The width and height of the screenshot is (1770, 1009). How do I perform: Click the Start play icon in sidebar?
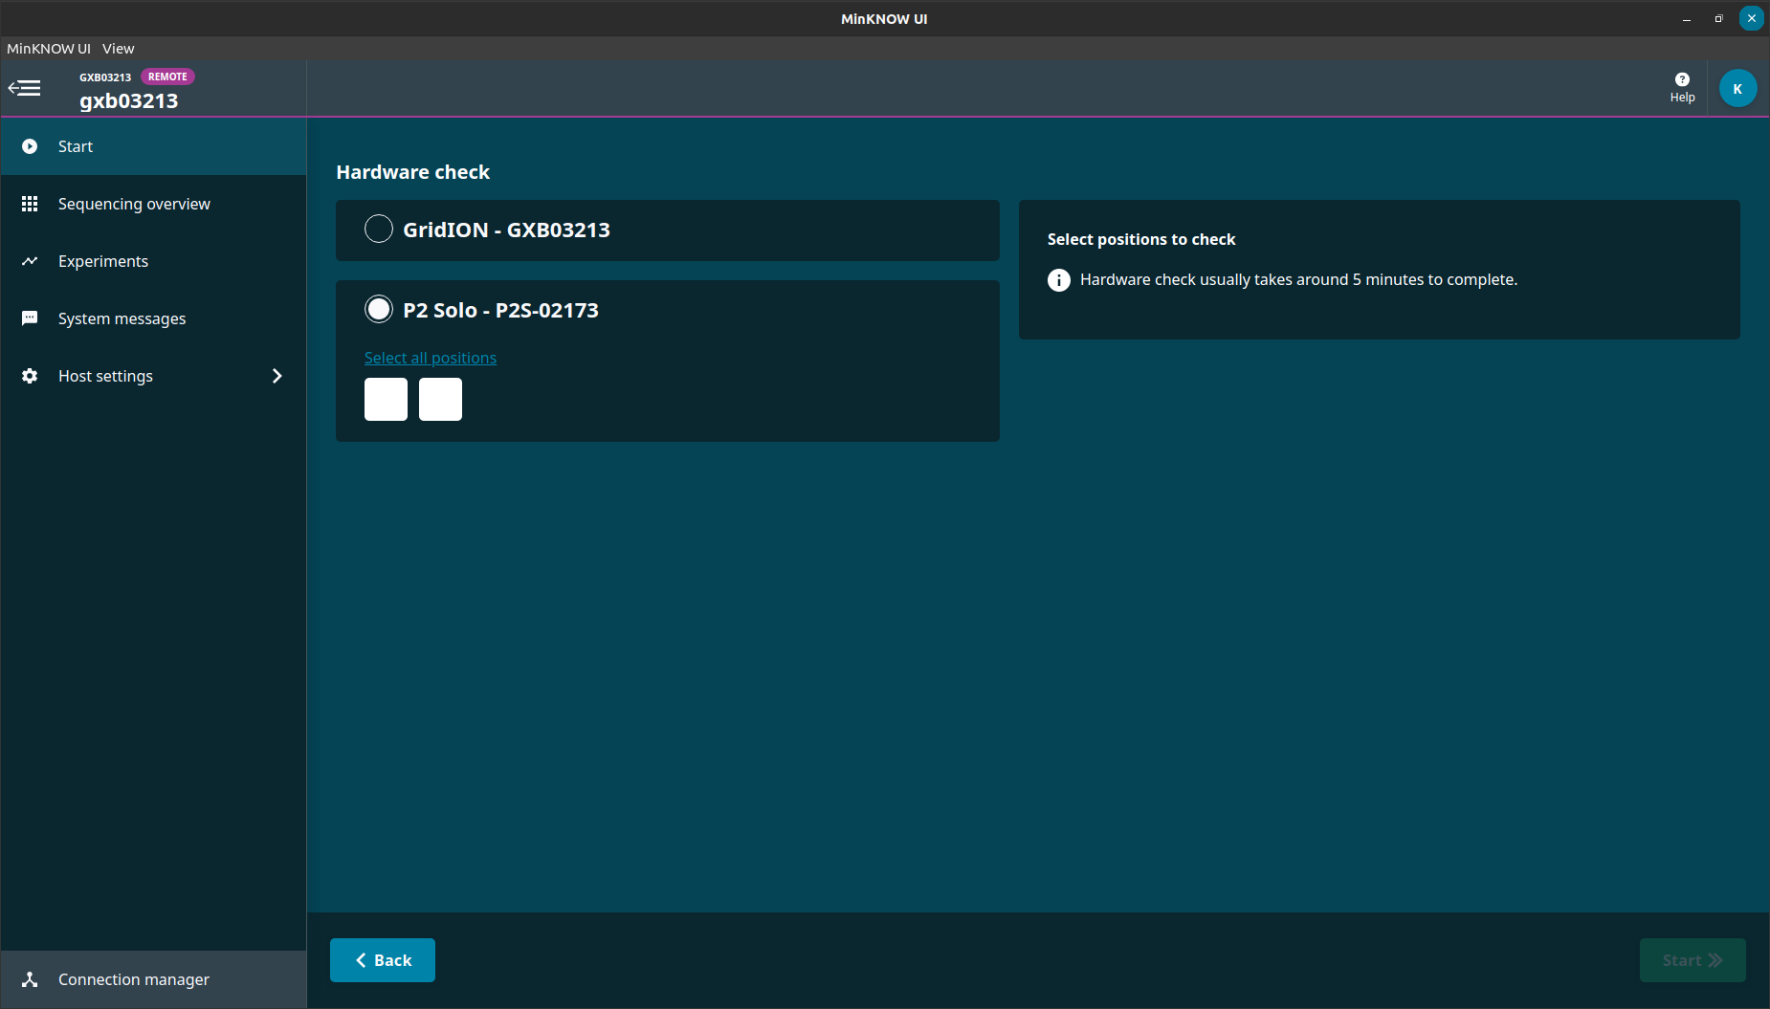coord(30,146)
